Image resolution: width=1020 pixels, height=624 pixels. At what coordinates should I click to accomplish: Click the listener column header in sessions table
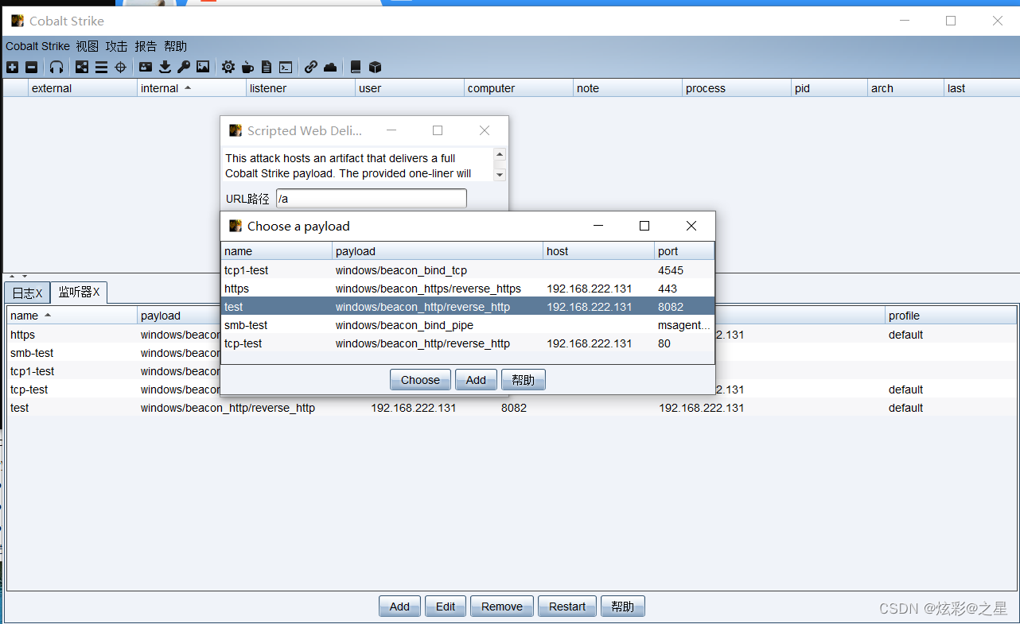pos(301,88)
